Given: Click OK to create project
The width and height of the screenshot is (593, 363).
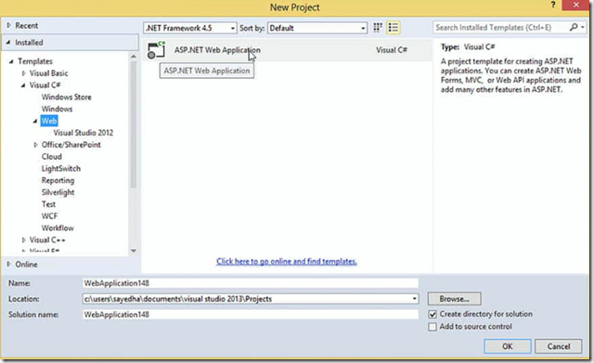Looking at the screenshot, I should [x=508, y=346].
